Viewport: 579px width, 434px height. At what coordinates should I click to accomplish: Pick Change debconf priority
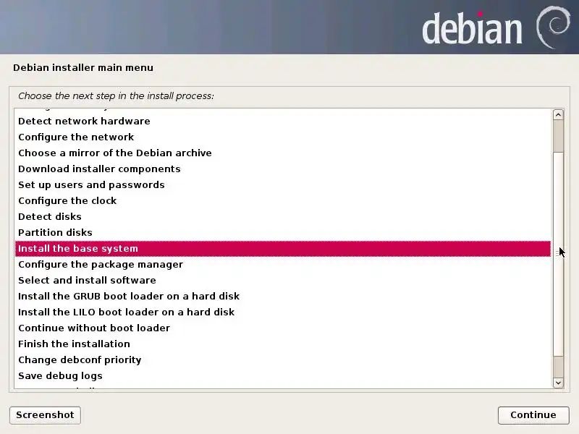coord(283,359)
